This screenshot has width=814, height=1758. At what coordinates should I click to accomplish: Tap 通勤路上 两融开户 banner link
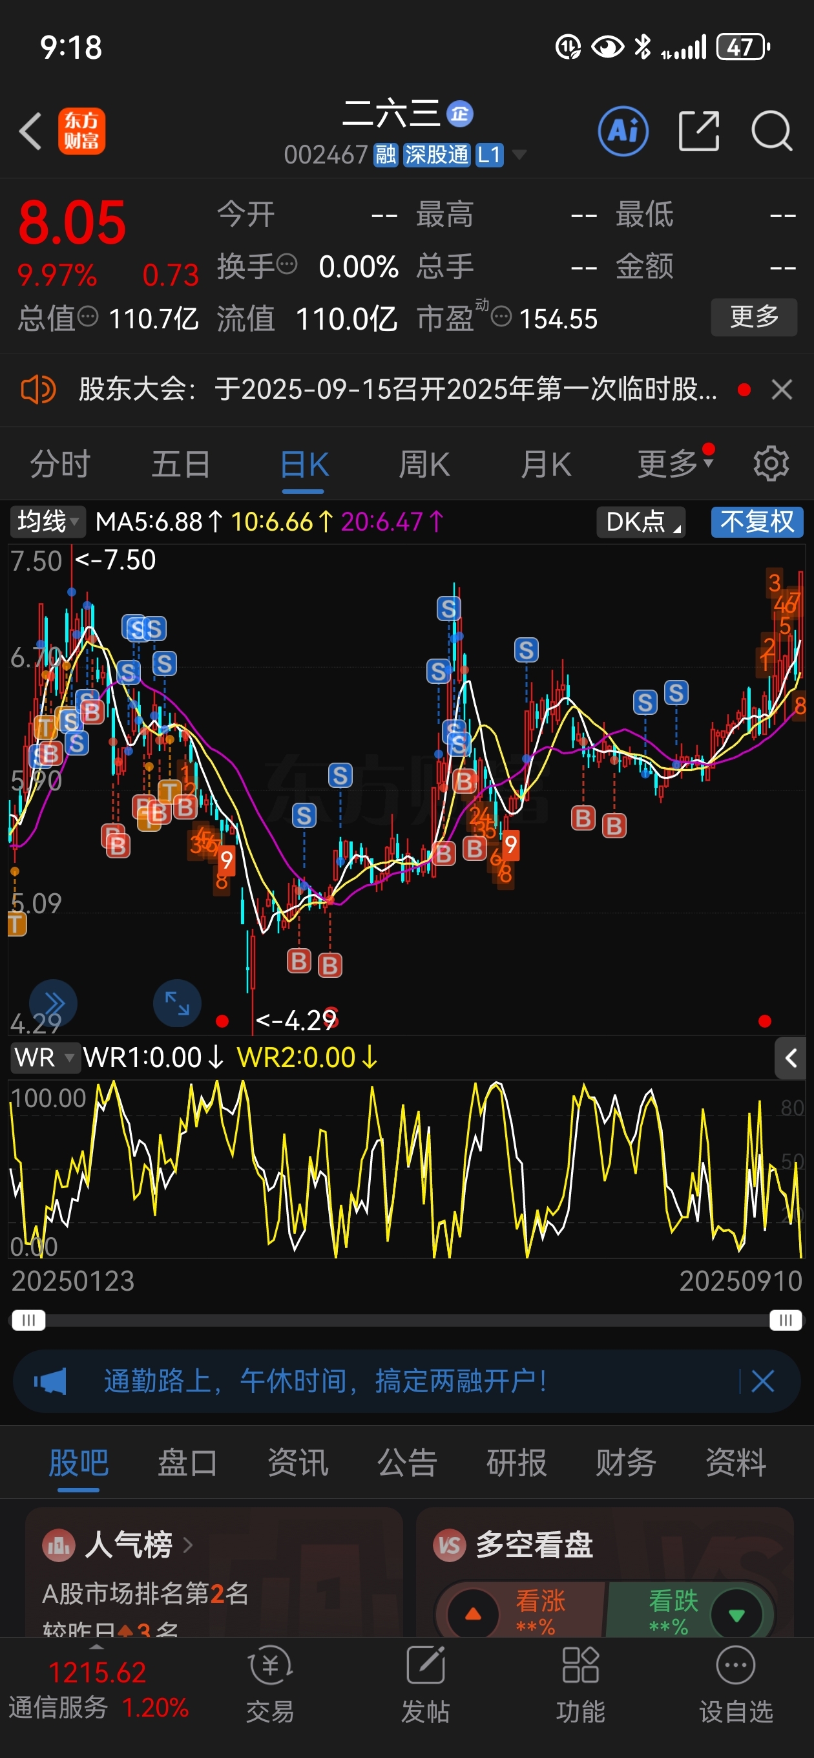tap(326, 1381)
